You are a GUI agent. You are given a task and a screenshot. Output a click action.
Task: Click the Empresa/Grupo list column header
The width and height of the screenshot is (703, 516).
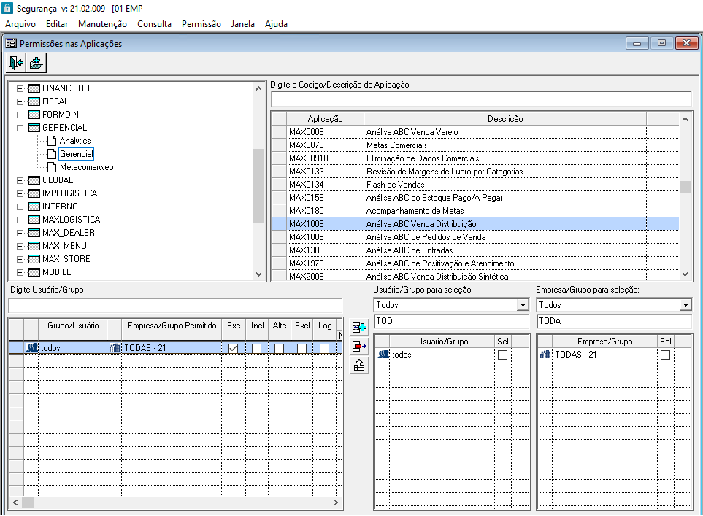tap(604, 341)
